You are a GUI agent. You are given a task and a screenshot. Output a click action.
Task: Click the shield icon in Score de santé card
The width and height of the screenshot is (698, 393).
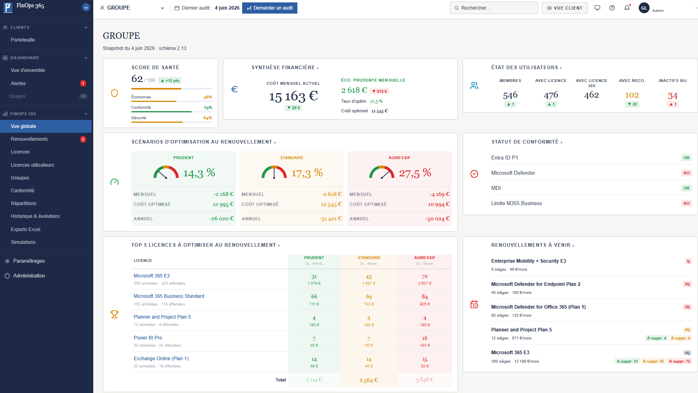(114, 93)
